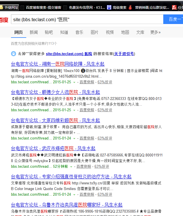The width and height of the screenshot is (183, 216).
Task: Open link site:(bbs.teclast.com) 医院 without quotes
Action: click(69, 54)
